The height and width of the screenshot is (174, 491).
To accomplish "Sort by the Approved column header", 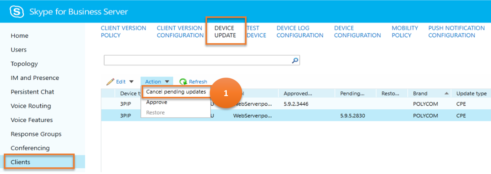I will 298,94.
